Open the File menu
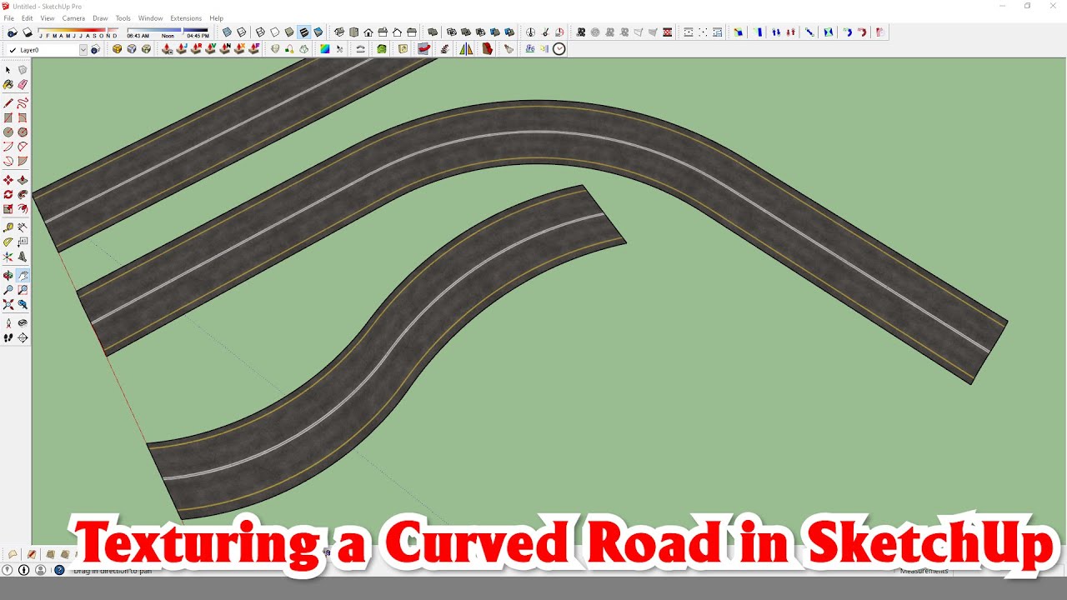The height and width of the screenshot is (600, 1067). (x=8, y=18)
